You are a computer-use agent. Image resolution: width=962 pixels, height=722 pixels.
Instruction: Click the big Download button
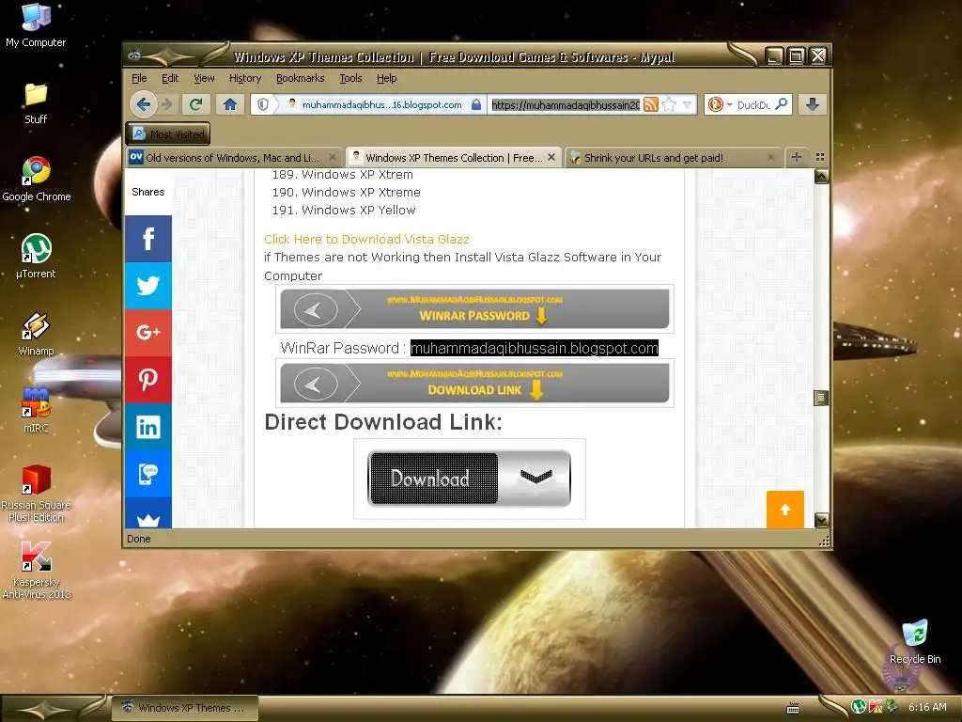tap(469, 479)
